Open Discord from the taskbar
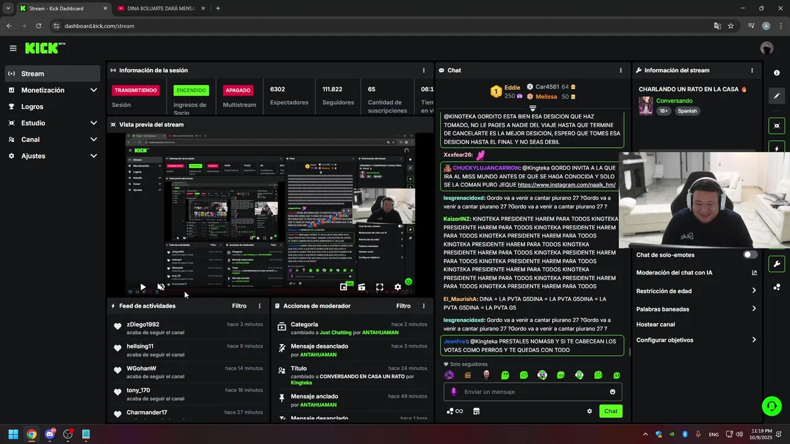Image resolution: width=790 pixels, height=444 pixels. point(50,434)
